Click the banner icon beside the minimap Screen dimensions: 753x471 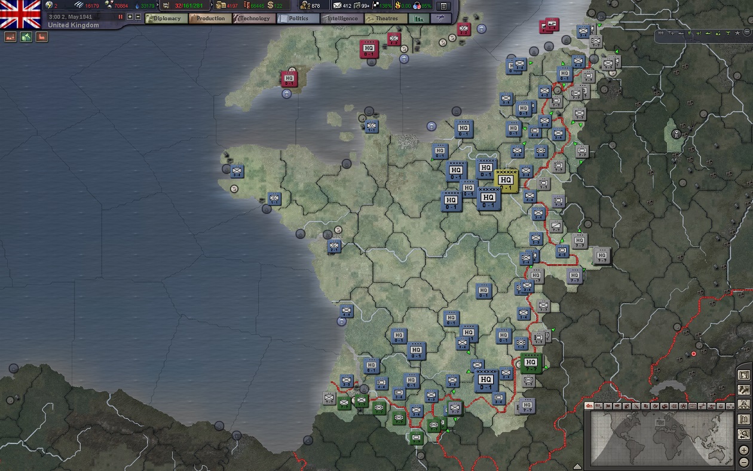743,419
